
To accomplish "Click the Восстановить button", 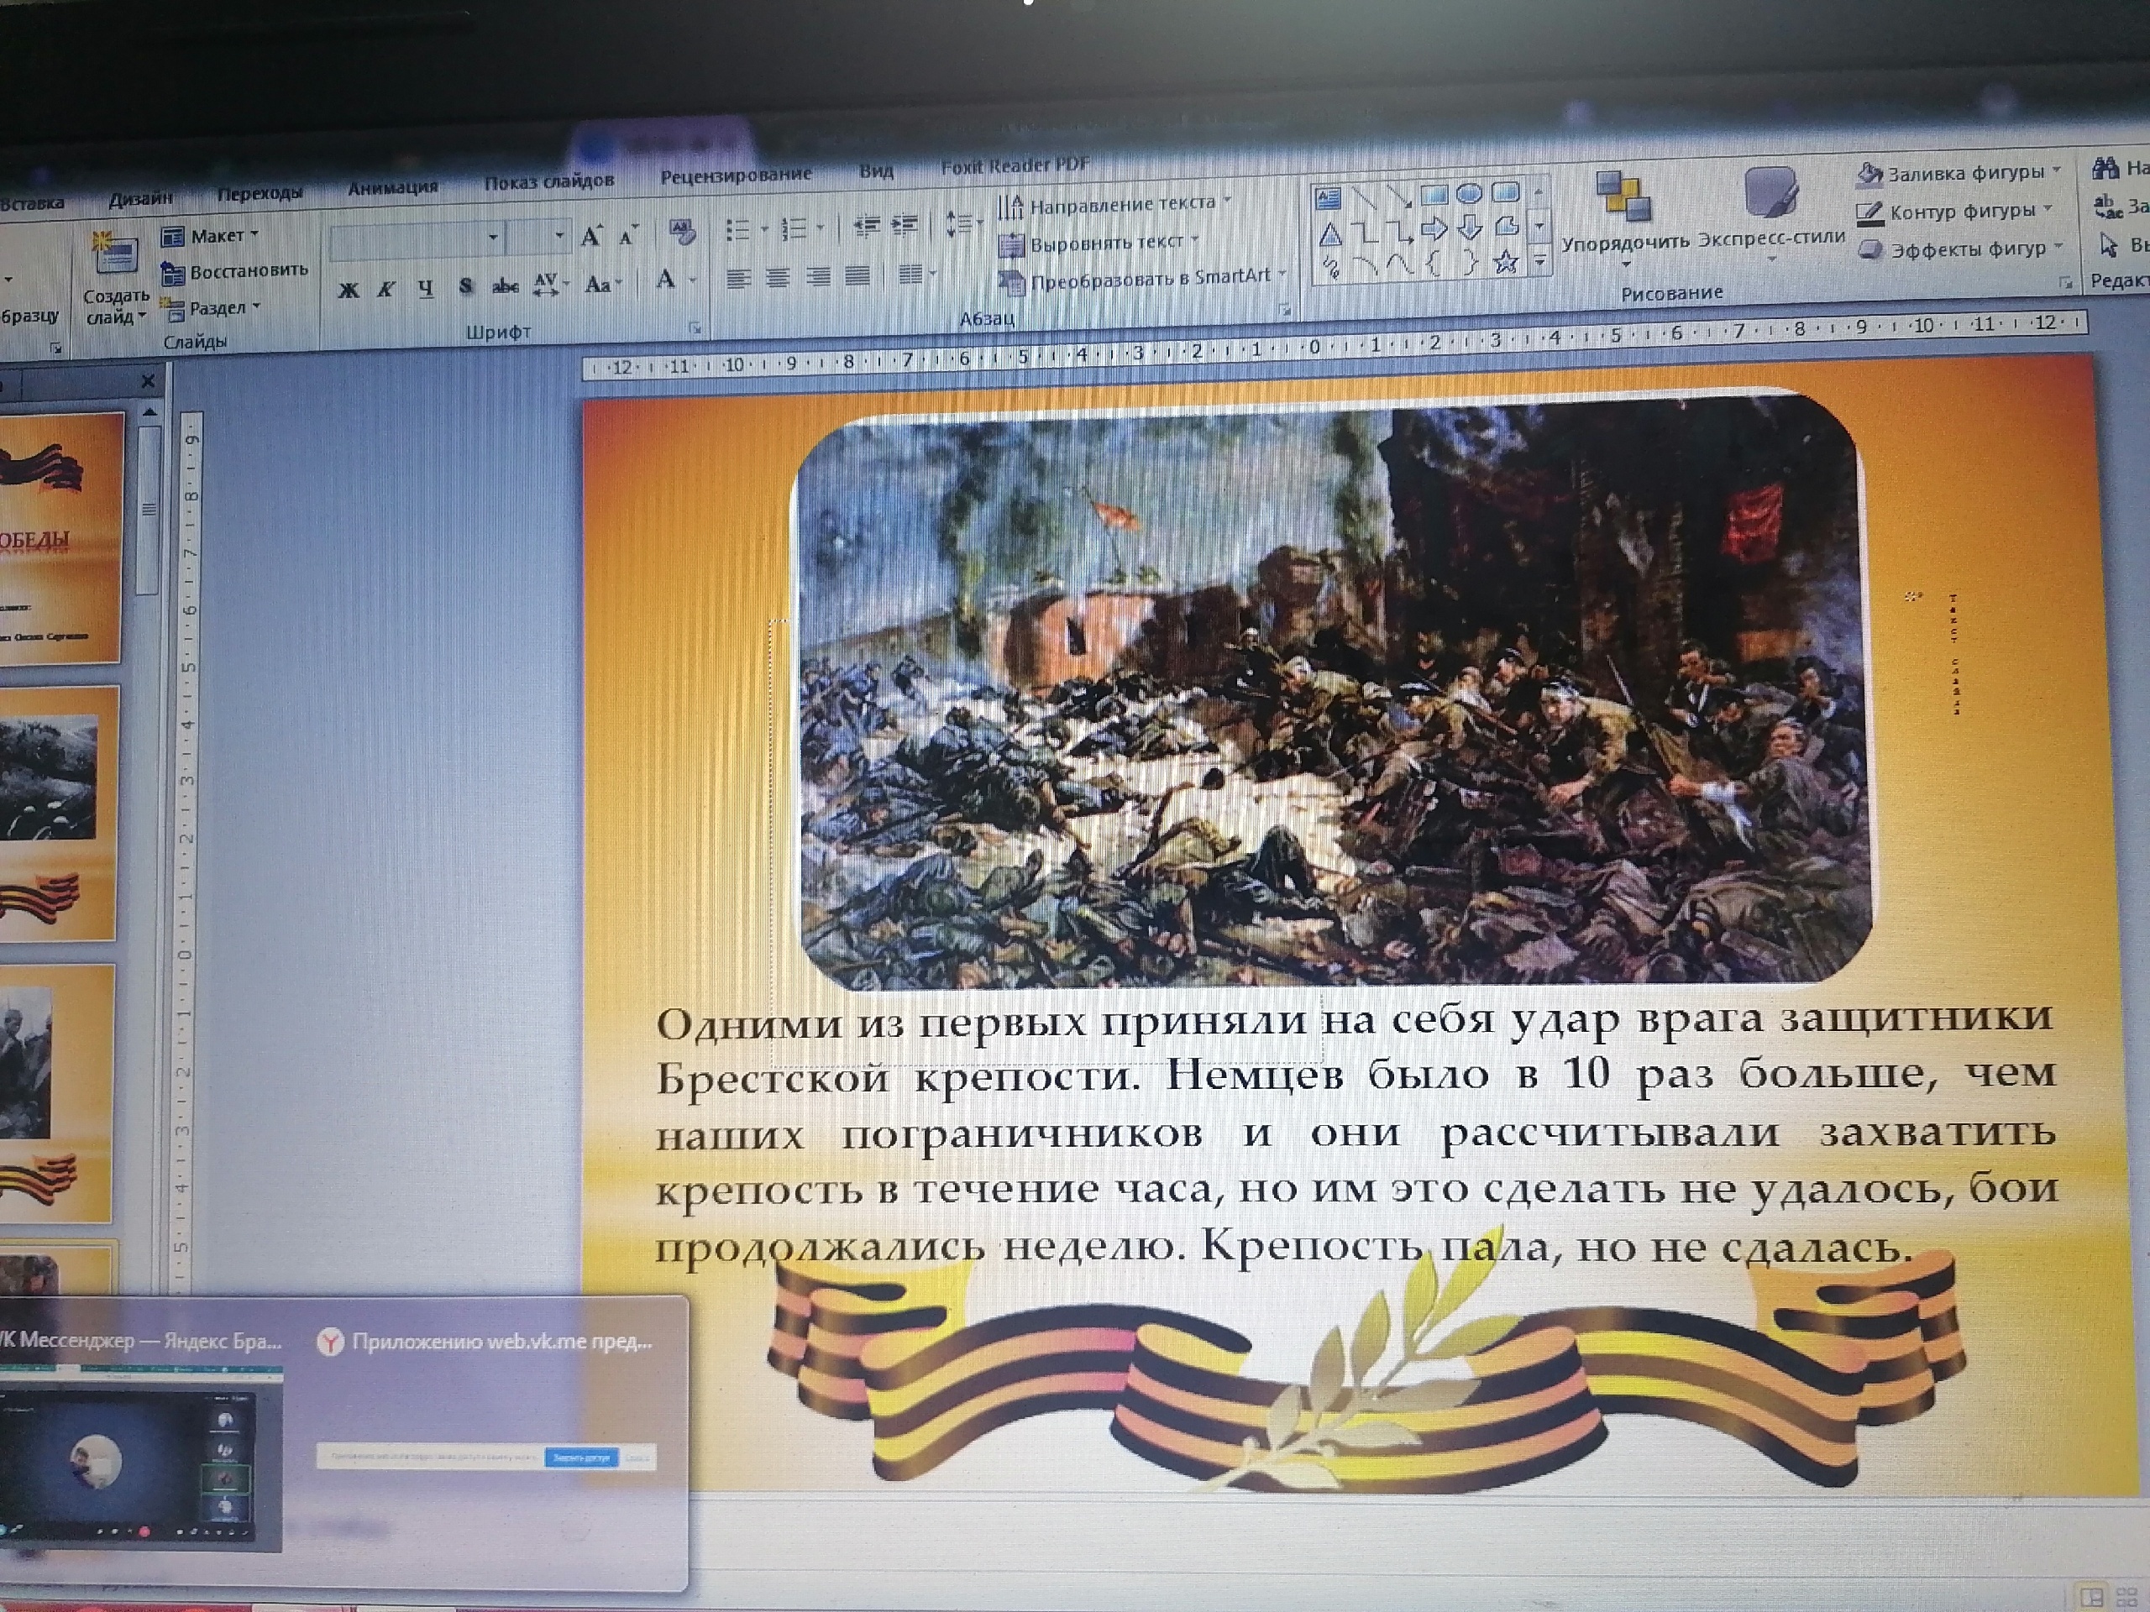I will pos(235,272).
